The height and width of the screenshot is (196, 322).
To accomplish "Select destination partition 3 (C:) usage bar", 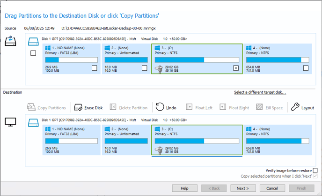I will (x=197, y=141).
